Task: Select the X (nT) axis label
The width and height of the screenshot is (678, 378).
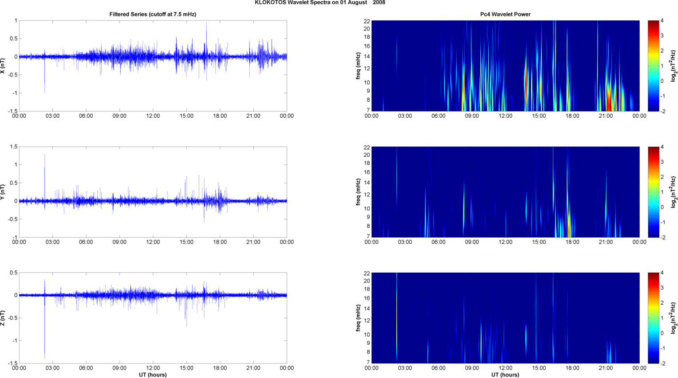Action: (x=3, y=66)
